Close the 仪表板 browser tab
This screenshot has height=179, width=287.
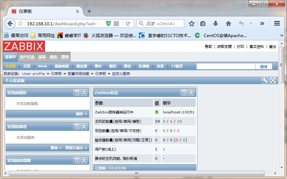tap(77, 11)
